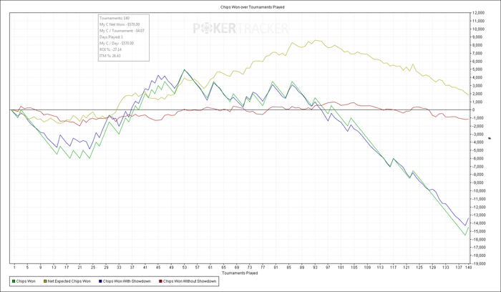This screenshot has width=501, height=292.
Task: Click the 140 x-axis tick label
Action: click(x=468, y=268)
